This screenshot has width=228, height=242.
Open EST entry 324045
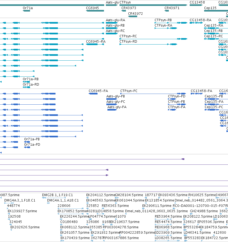[16, 222]
